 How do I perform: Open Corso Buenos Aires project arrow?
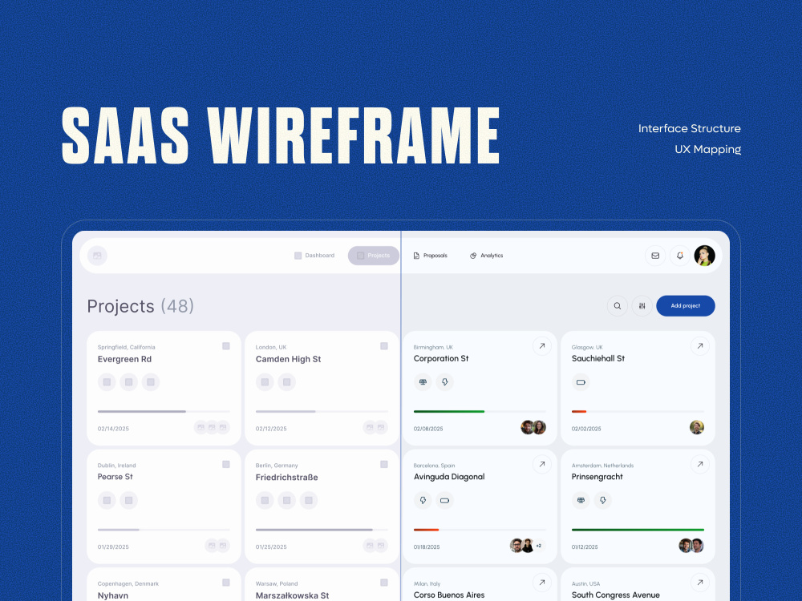[541, 582]
